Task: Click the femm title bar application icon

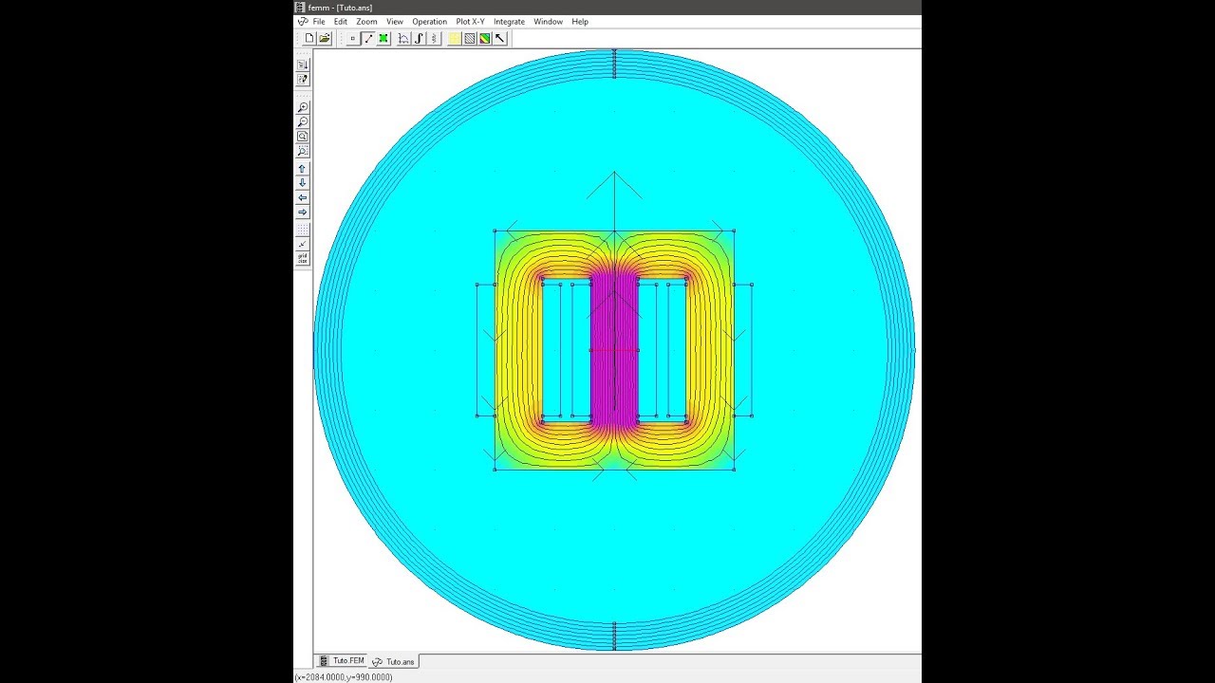Action: point(300,8)
